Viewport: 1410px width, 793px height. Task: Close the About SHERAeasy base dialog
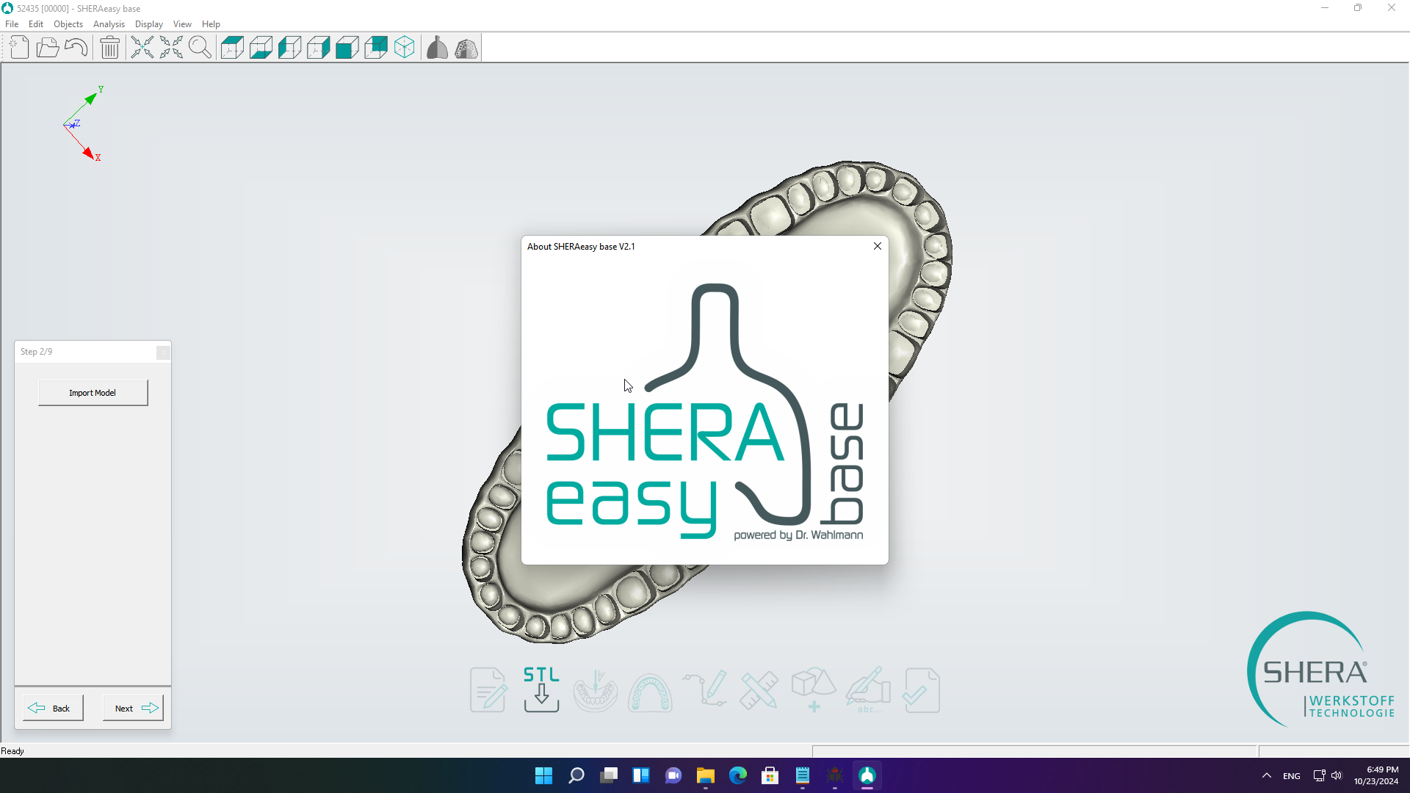pyautogui.click(x=878, y=246)
